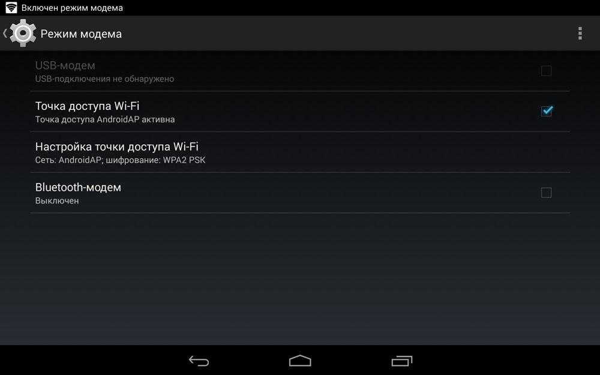Image resolution: width=600 pixels, height=375 pixels.
Task: Tick the USB-модем checkbox
Action: coord(546,71)
